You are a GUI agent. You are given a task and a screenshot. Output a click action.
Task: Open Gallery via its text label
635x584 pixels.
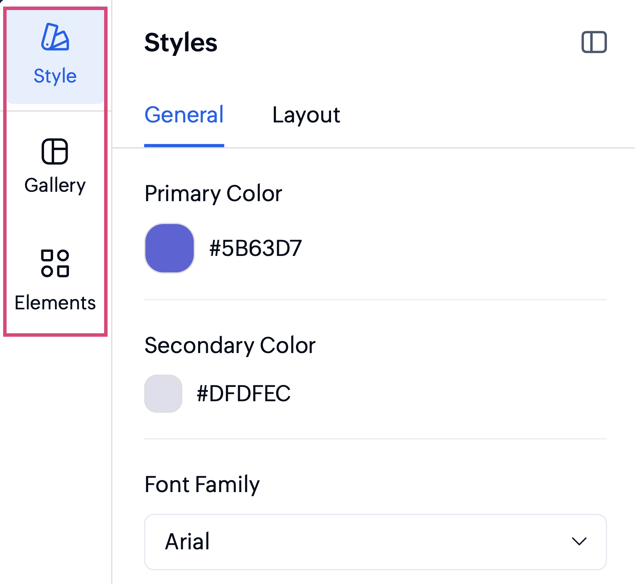coord(55,185)
